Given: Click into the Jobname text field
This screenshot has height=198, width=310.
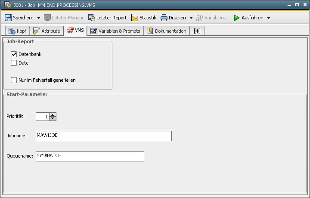Looking at the screenshot, I should 103,136.
